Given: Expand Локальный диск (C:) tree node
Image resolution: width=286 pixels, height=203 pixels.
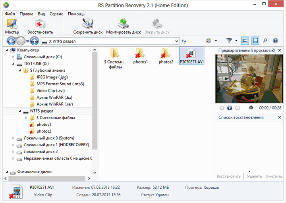Looking at the screenshot, I should [x=14, y=57].
